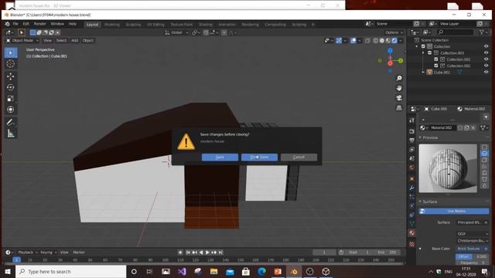Switch to the Animation workspace tab
The width and height of the screenshot is (495, 278).
pos(227,24)
